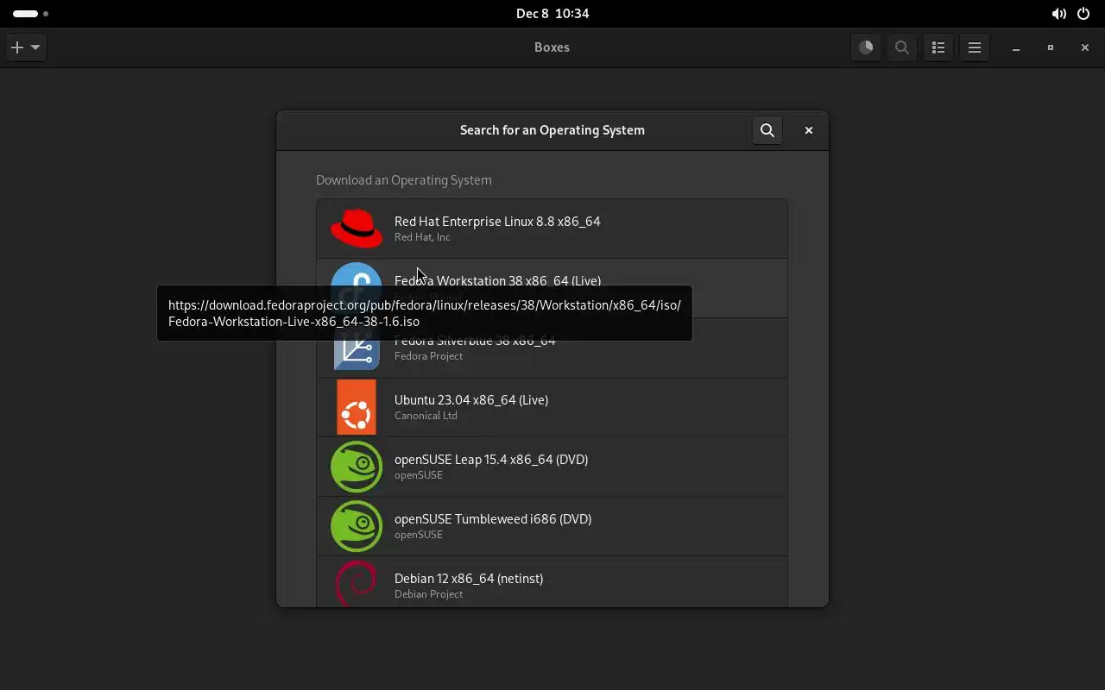Close the Boxes window
Screen dimensions: 1105x690
coord(1085,47)
